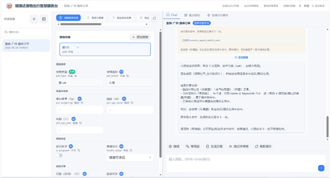Open 全国站点分布图 link
Image resolution: width=330 pixels, height=178 pixels.
[230, 6]
